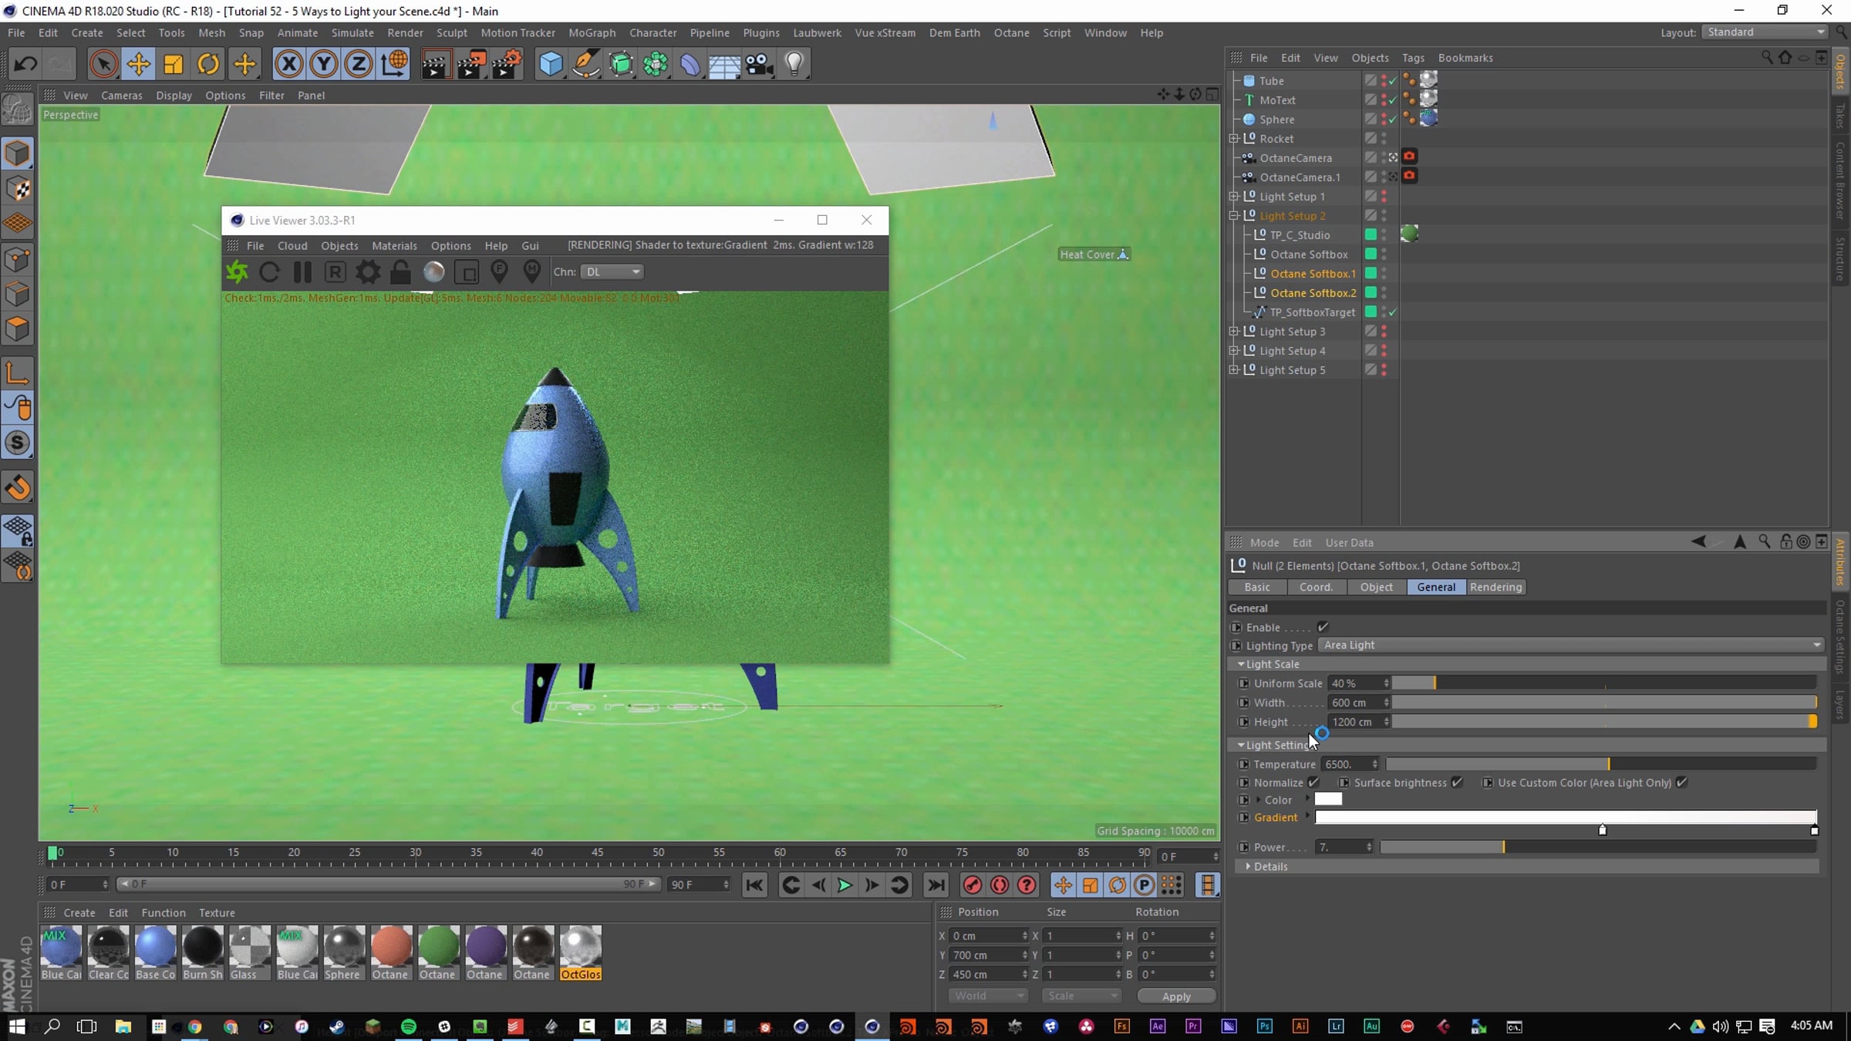Screen dimensions: 1851x1041
Task: Open the MoGraph menu
Action: pyautogui.click(x=592, y=32)
